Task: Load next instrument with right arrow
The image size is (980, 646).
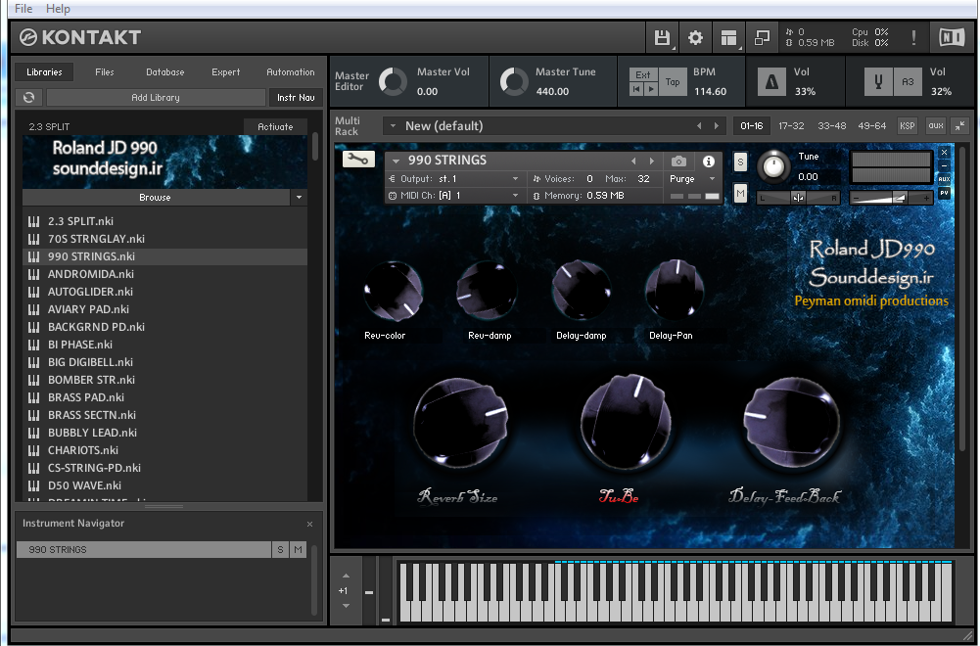Action: point(651,161)
